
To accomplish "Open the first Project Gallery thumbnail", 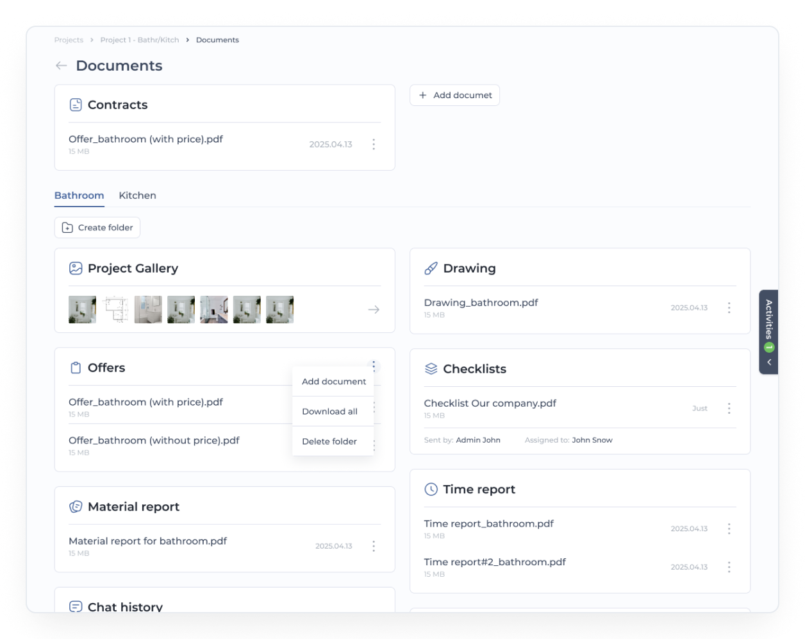I will 82,310.
